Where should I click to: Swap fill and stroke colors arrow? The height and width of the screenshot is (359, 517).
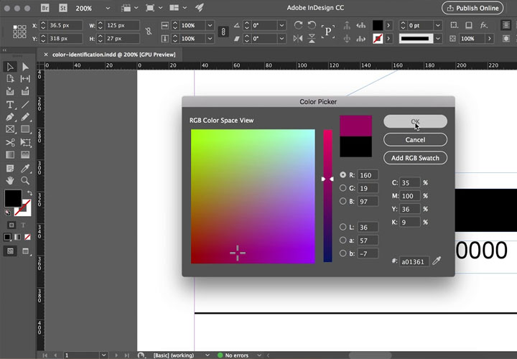pos(29,193)
